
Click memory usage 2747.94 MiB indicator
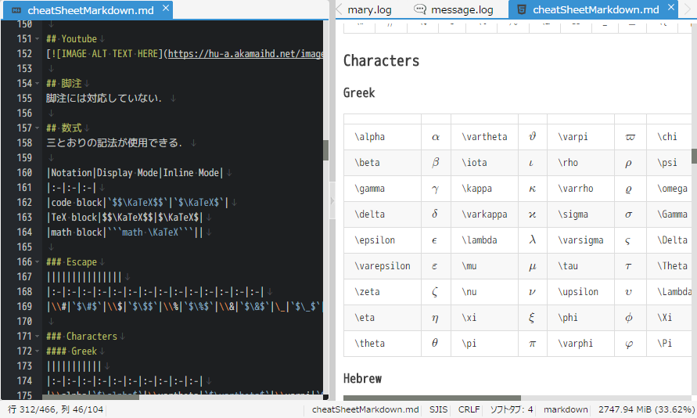pos(646,409)
